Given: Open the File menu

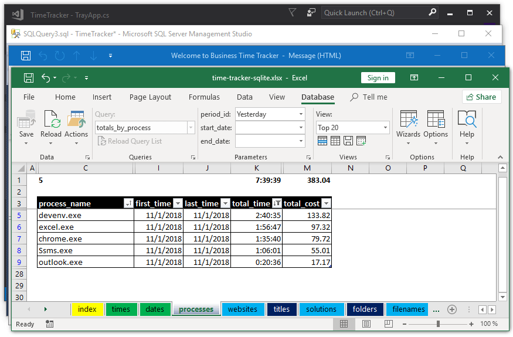Looking at the screenshot, I should (29, 97).
